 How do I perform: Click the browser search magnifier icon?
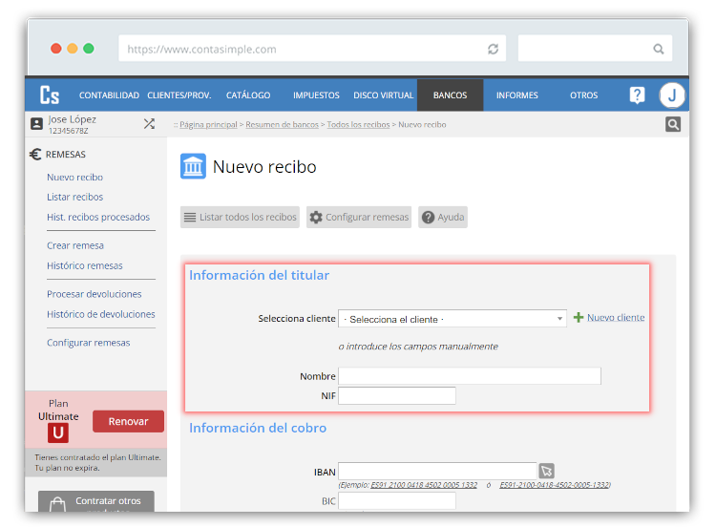(658, 49)
